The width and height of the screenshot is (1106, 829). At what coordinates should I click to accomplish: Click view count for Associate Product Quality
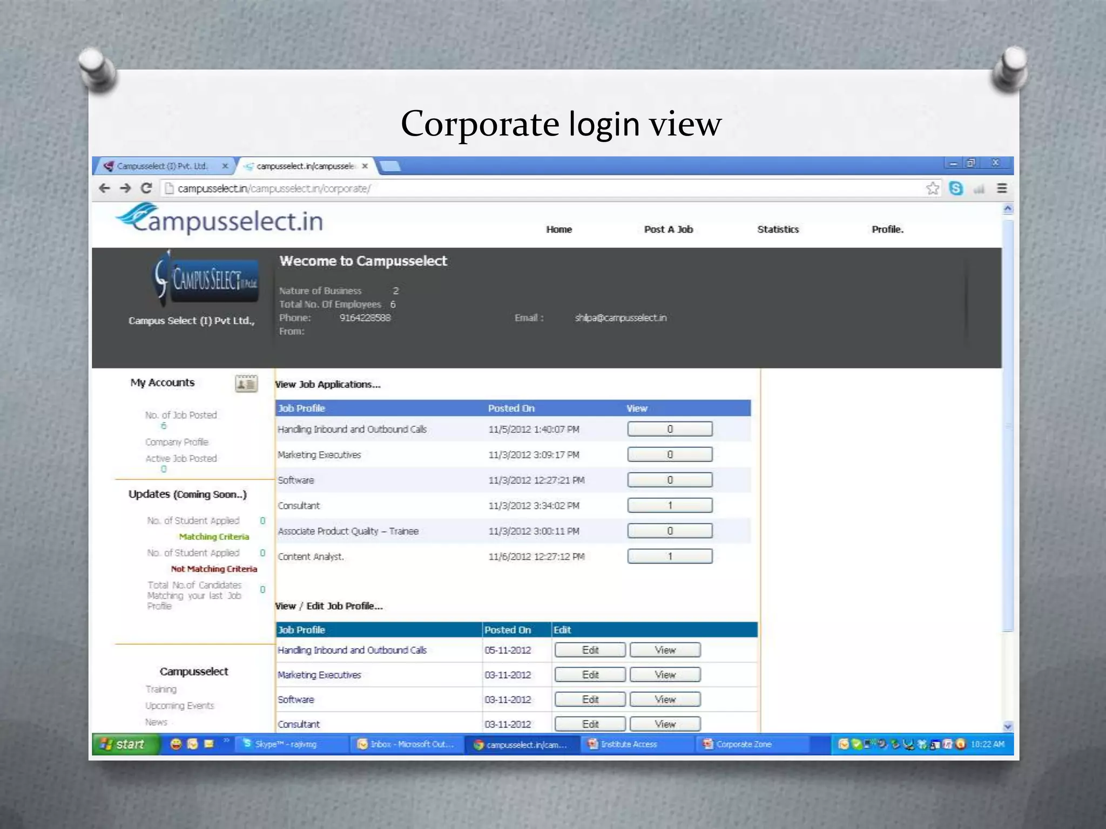(670, 531)
